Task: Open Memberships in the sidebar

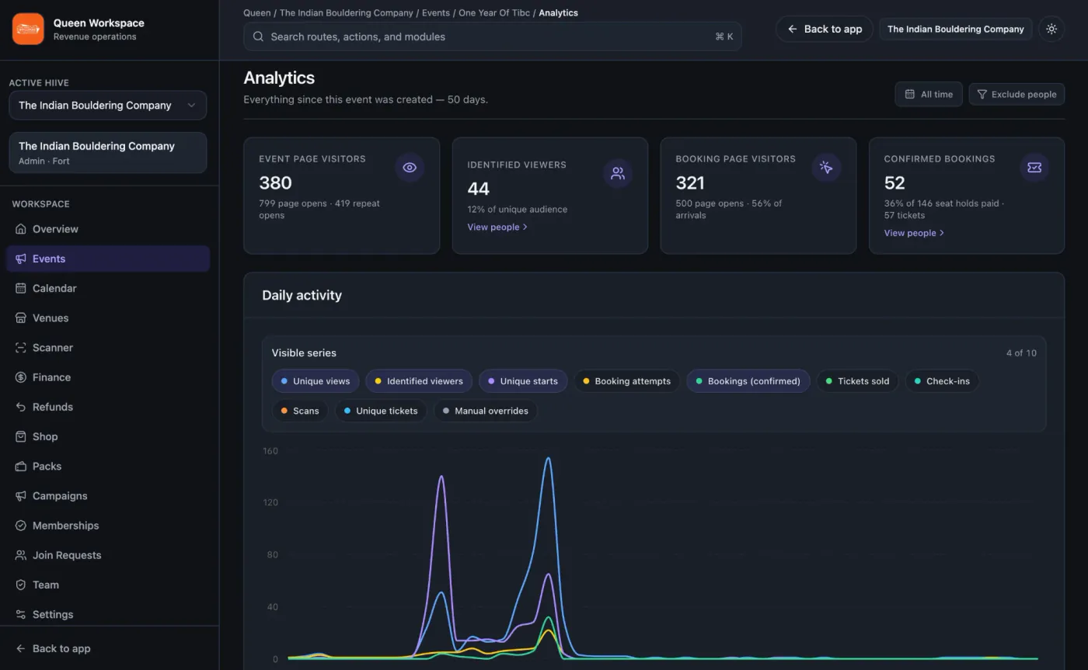Action: coord(108,526)
